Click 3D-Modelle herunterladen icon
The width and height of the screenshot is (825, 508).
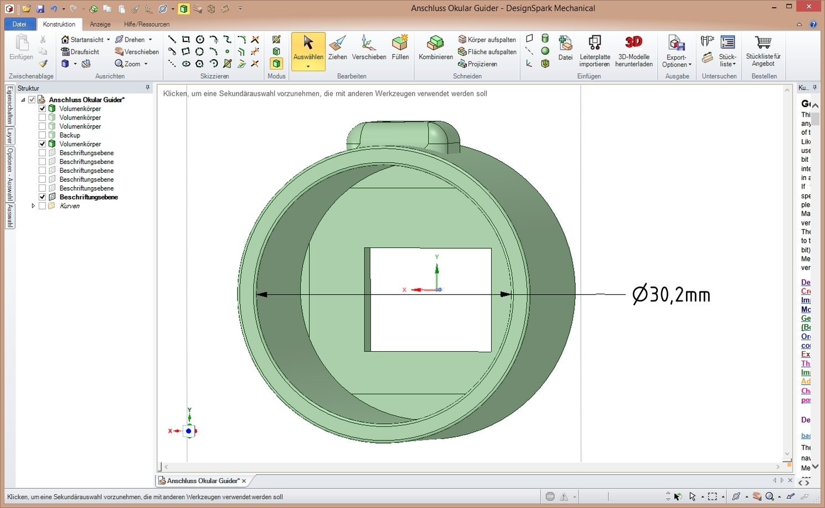pyautogui.click(x=635, y=43)
